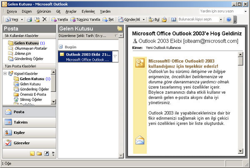The width and height of the screenshot is (250, 168).
Task: Open the Yardım menu
Action: [x=105, y=12]
